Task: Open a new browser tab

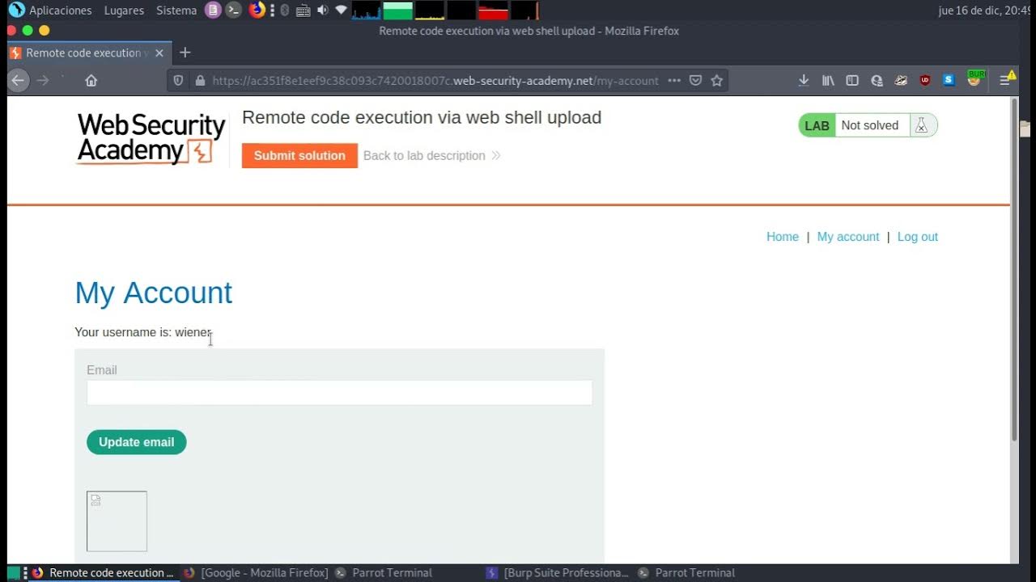Action: coord(185,53)
